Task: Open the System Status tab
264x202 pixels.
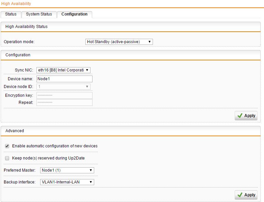Action: 39,14
